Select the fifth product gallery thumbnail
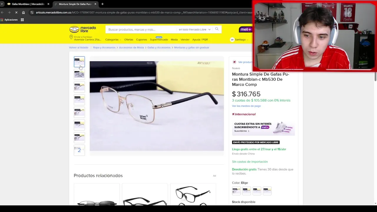377x212 pixels. (x=79, y=112)
